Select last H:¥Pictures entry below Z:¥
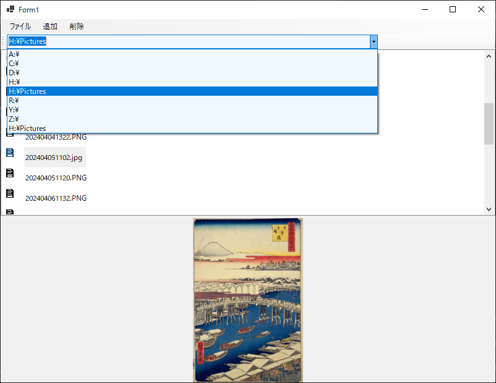Image resolution: width=496 pixels, height=383 pixels. 192,128
